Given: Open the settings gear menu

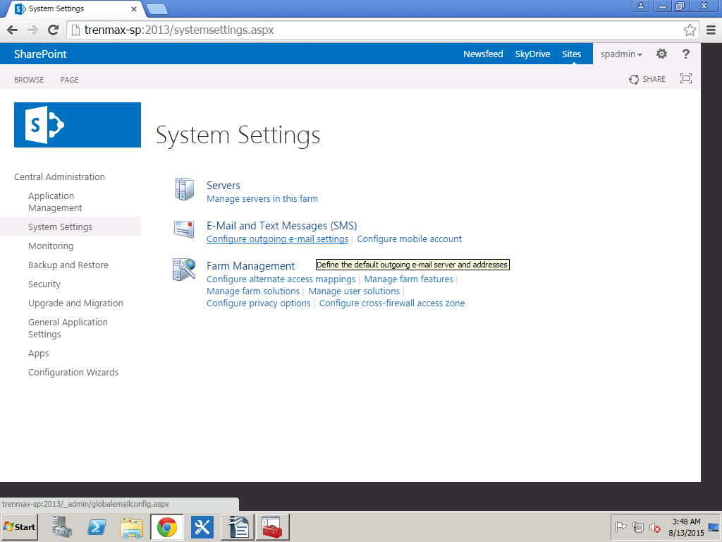Looking at the screenshot, I should [661, 54].
